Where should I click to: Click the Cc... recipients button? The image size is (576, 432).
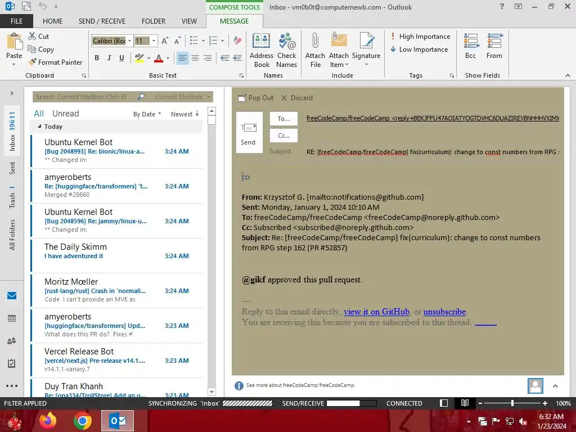click(283, 136)
